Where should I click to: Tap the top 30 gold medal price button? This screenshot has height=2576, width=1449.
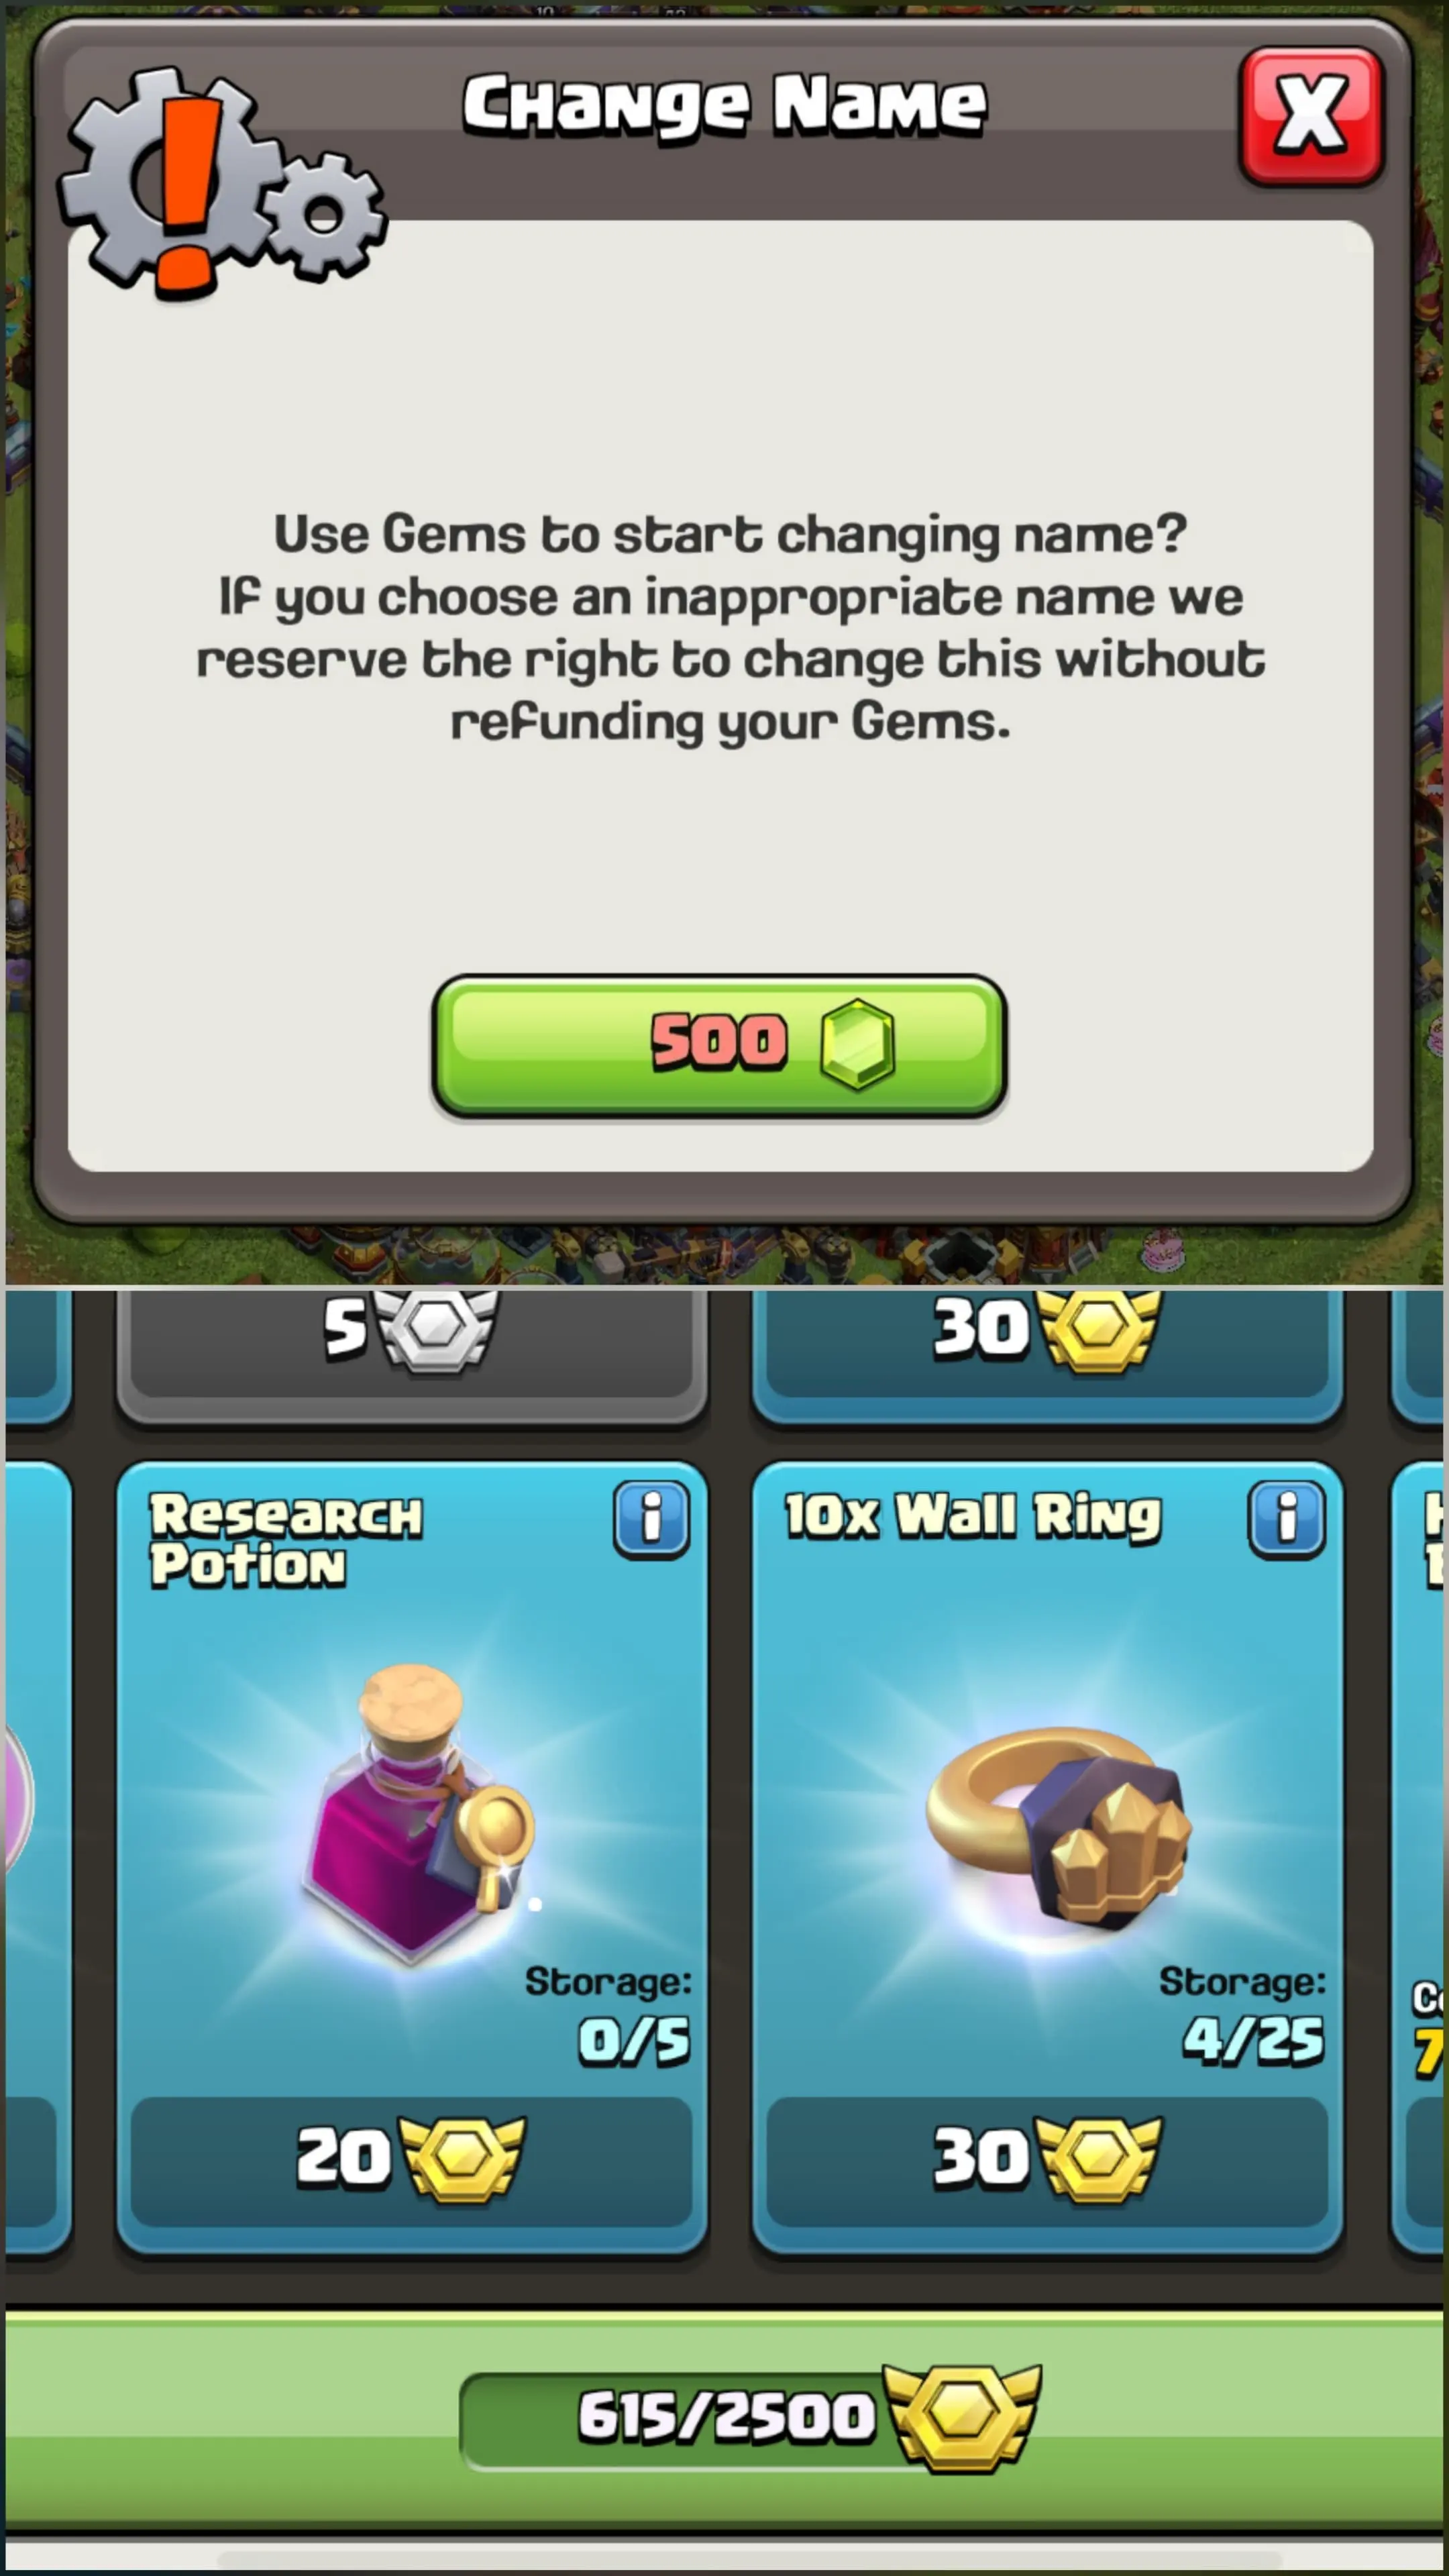click(x=1046, y=1340)
